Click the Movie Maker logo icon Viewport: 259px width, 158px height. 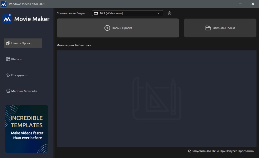pos(7,18)
